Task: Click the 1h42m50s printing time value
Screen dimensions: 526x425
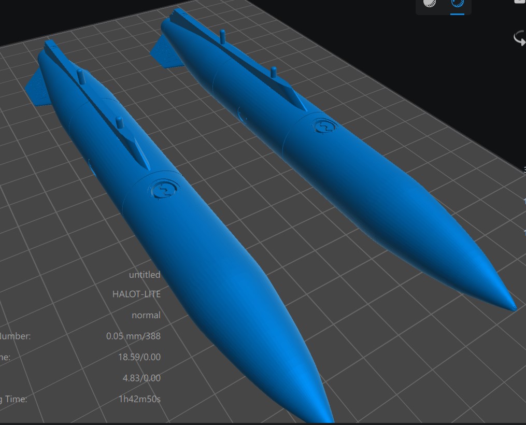Action: tap(139, 399)
